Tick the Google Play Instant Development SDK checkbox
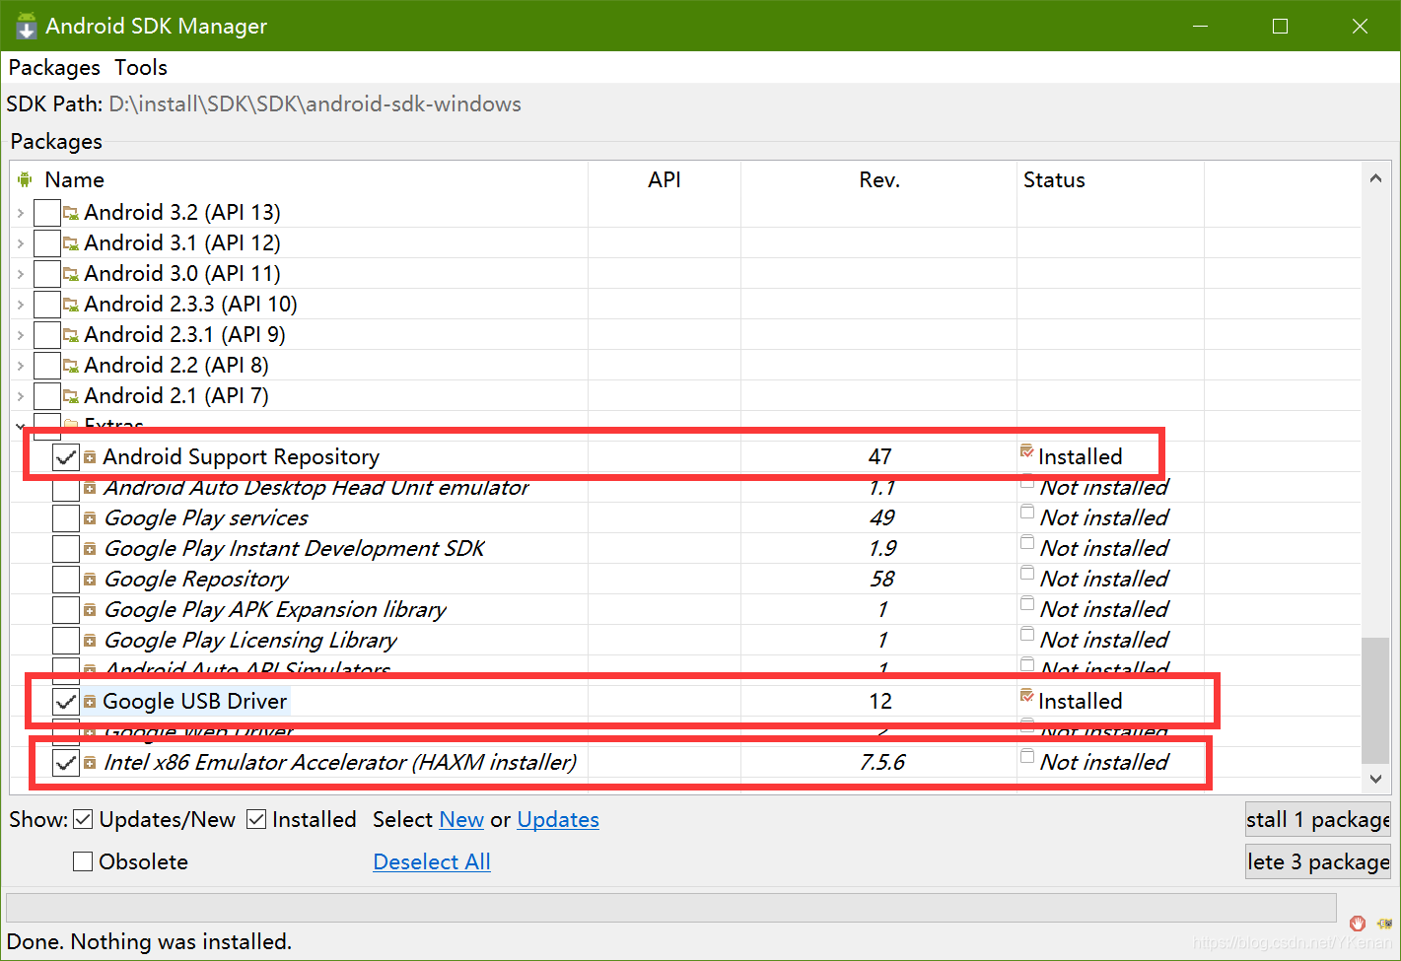 pos(66,549)
